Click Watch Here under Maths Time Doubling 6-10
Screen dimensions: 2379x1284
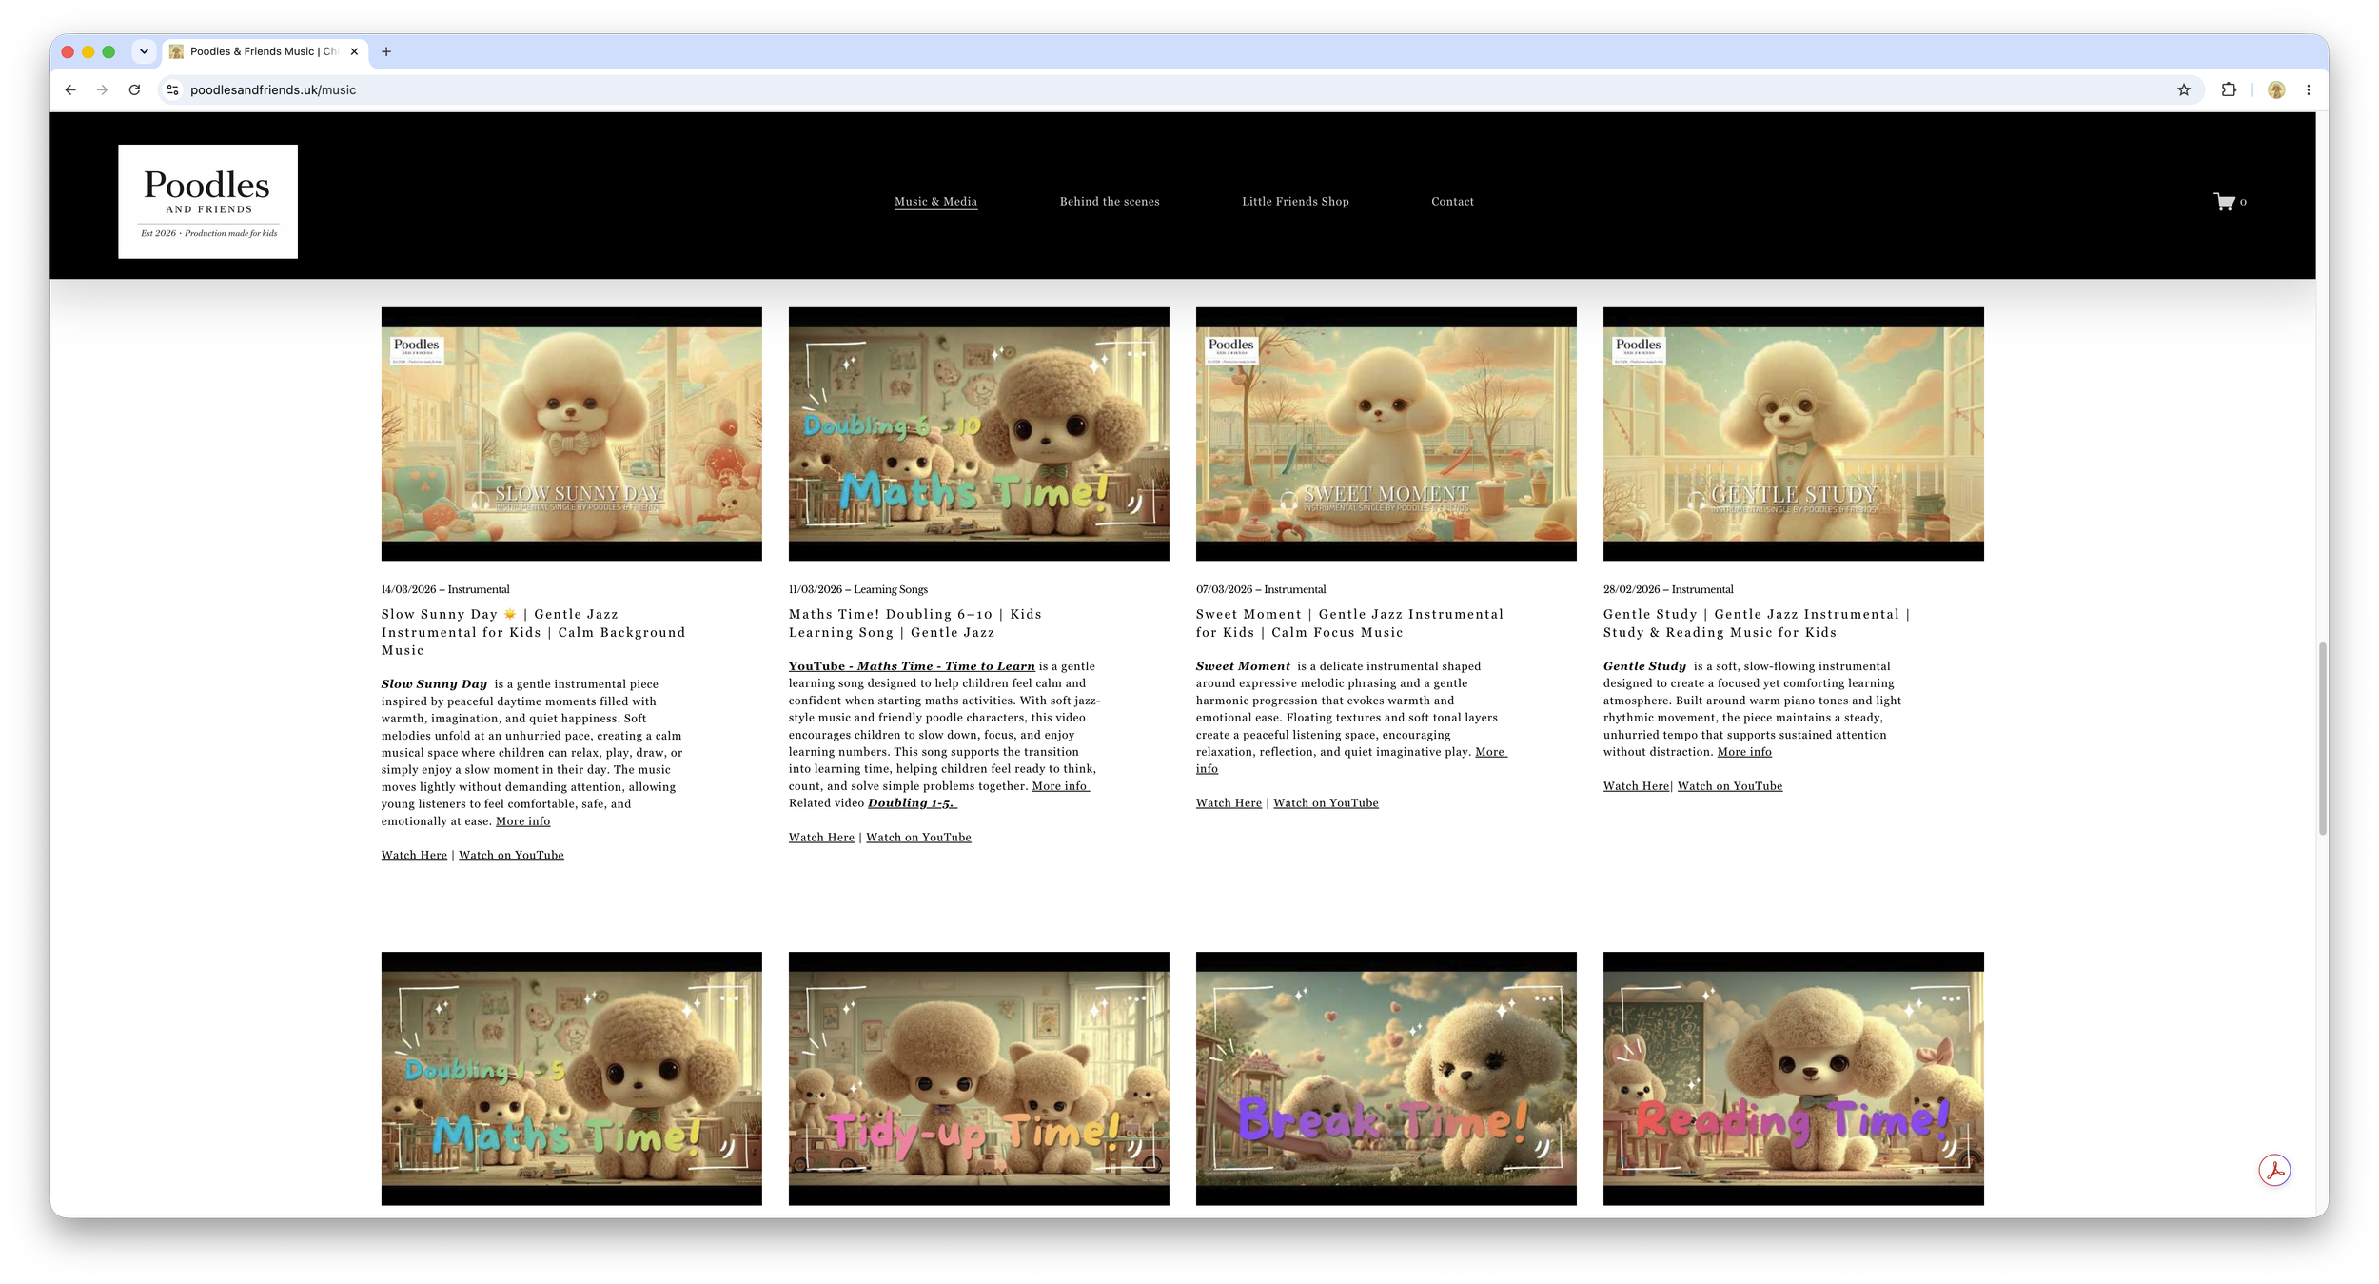[821, 837]
